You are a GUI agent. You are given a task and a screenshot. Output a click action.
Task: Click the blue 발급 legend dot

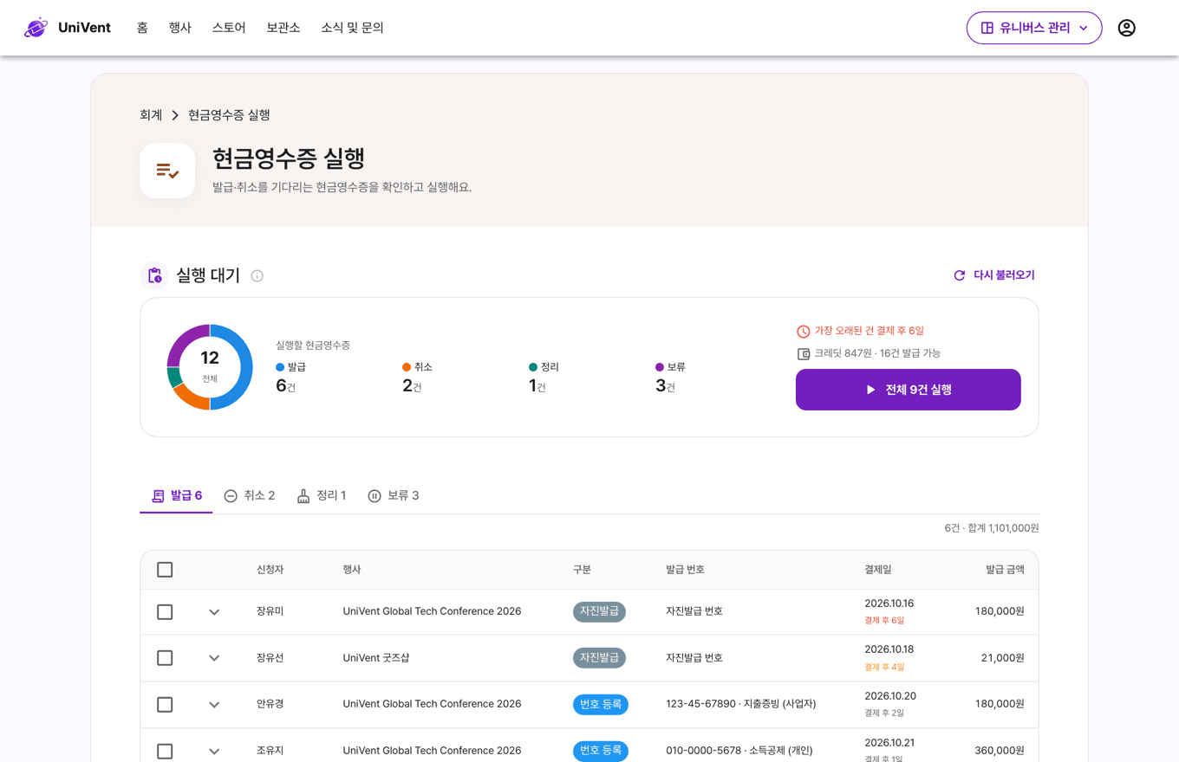(280, 367)
